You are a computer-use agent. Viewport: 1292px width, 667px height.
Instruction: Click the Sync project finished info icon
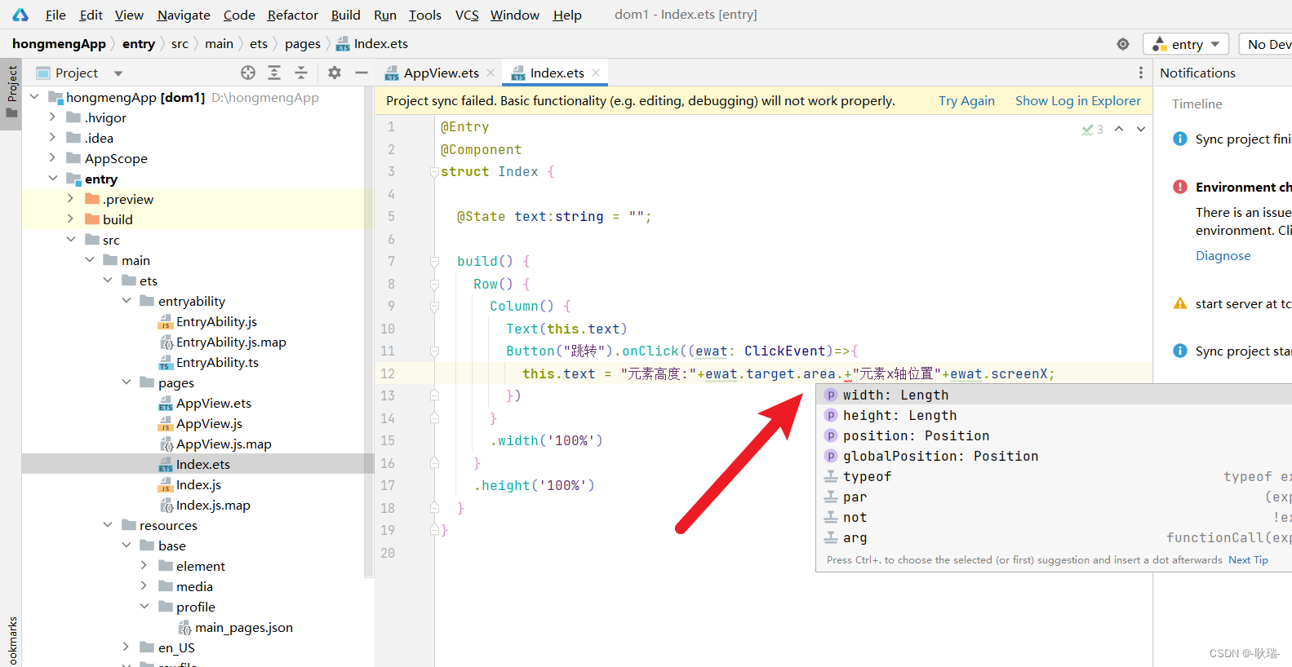(1180, 139)
